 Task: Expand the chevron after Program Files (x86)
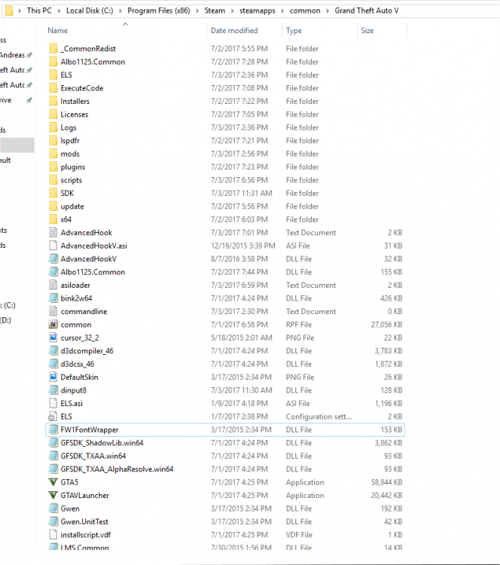197,11
